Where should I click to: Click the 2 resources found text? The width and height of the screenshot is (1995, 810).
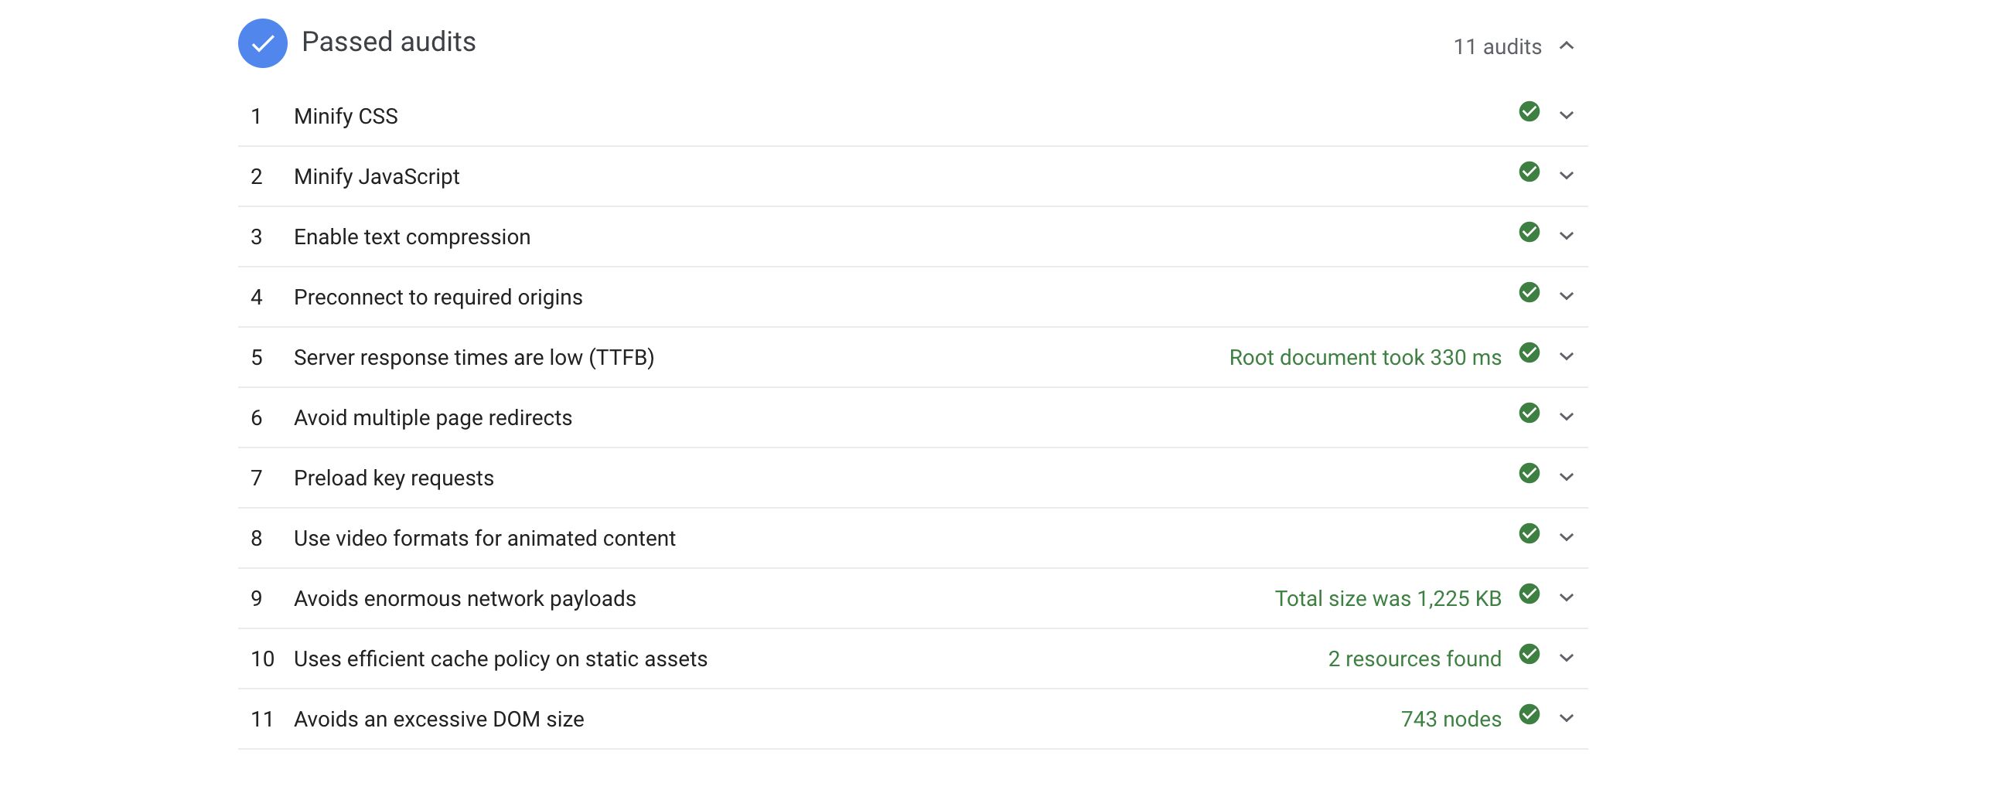pos(1414,659)
